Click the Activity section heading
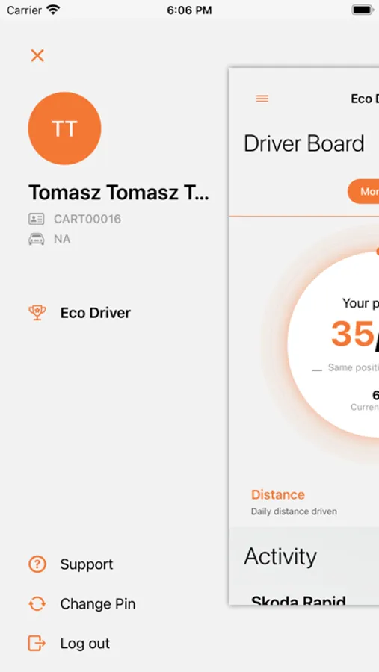Viewport: 379px width, 672px height. pos(280,556)
